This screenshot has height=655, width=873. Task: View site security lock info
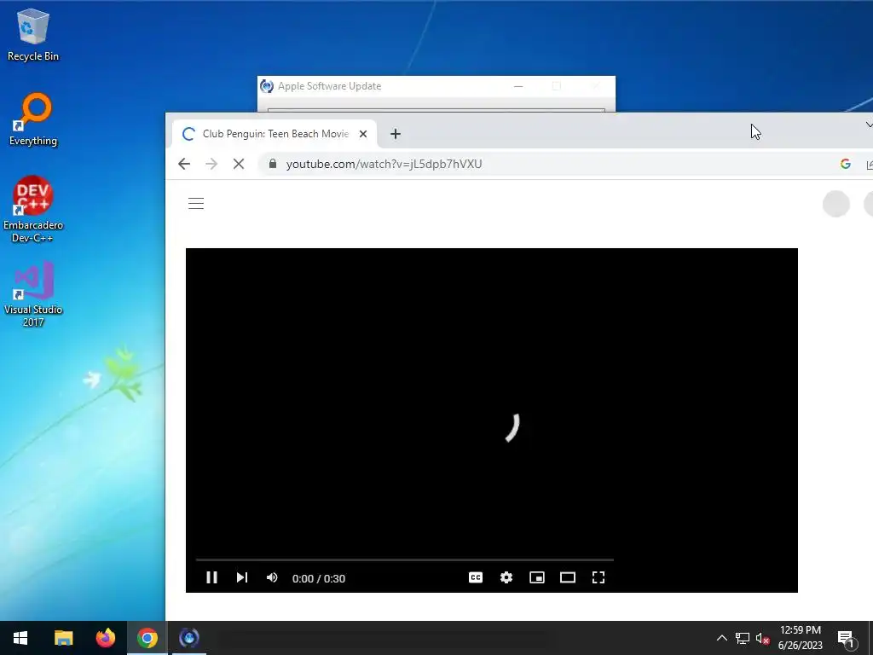click(x=272, y=164)
